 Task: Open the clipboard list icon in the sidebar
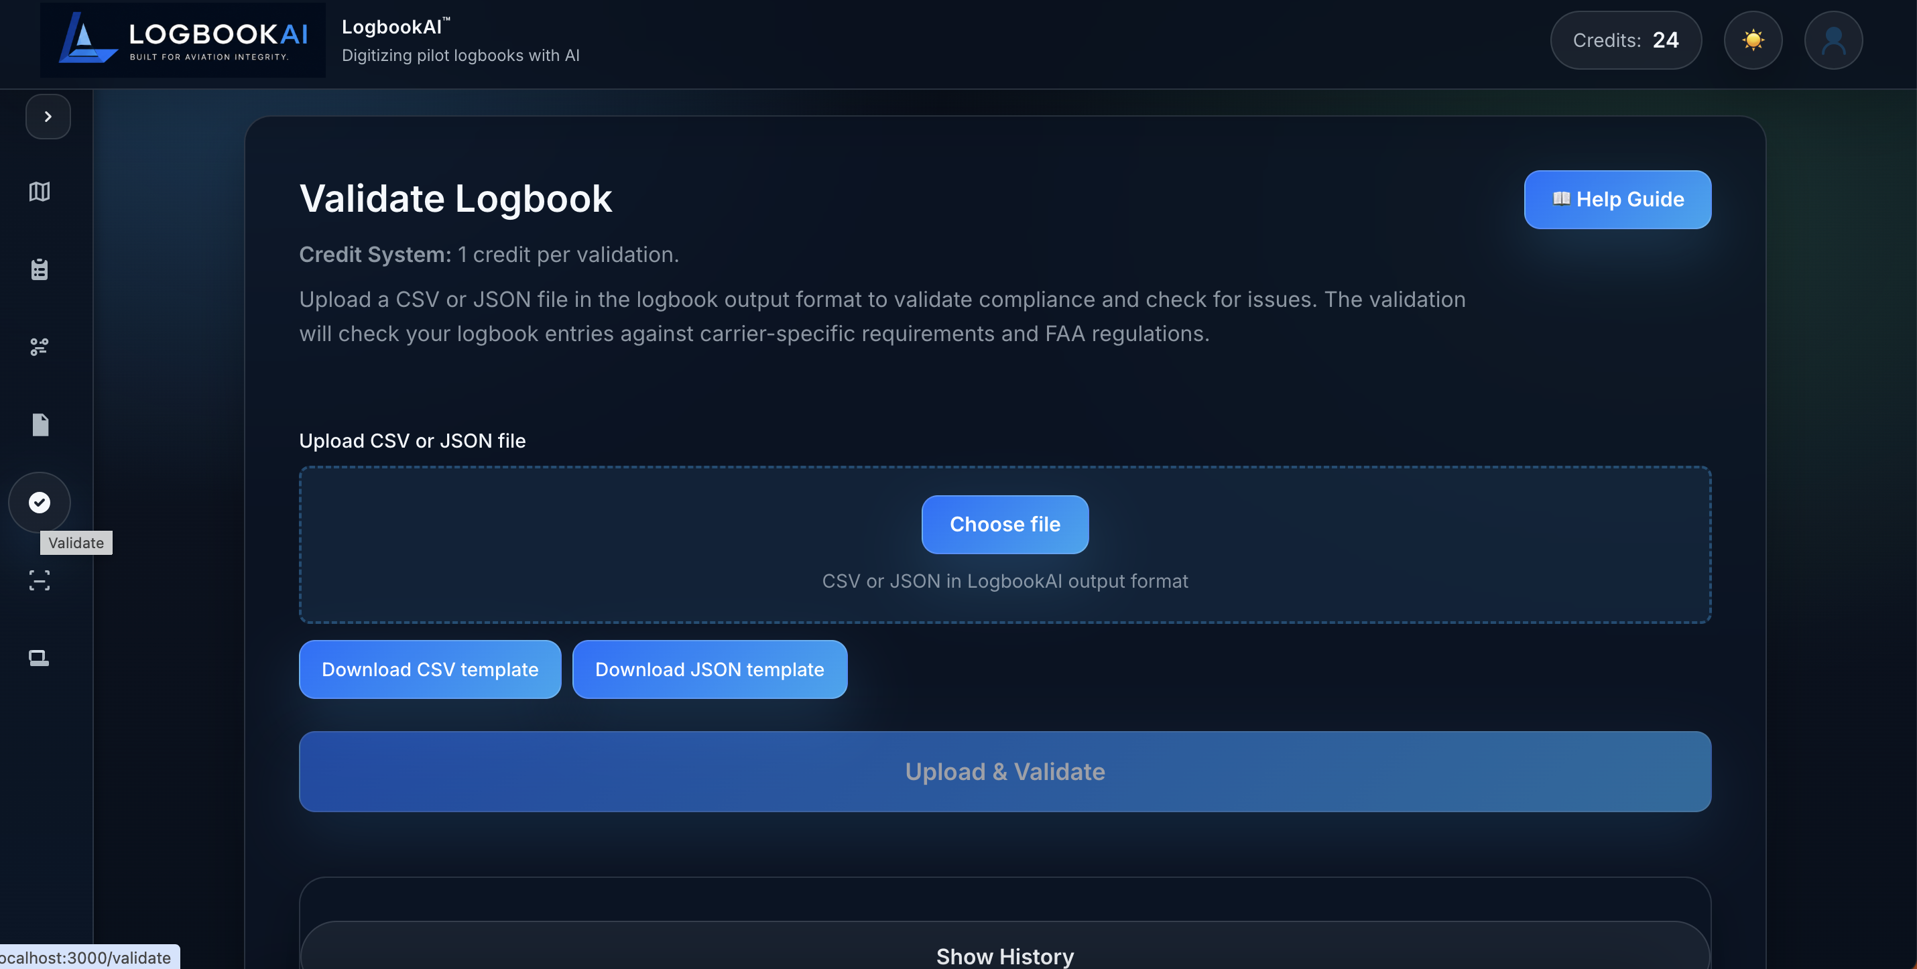coord(40,269)
